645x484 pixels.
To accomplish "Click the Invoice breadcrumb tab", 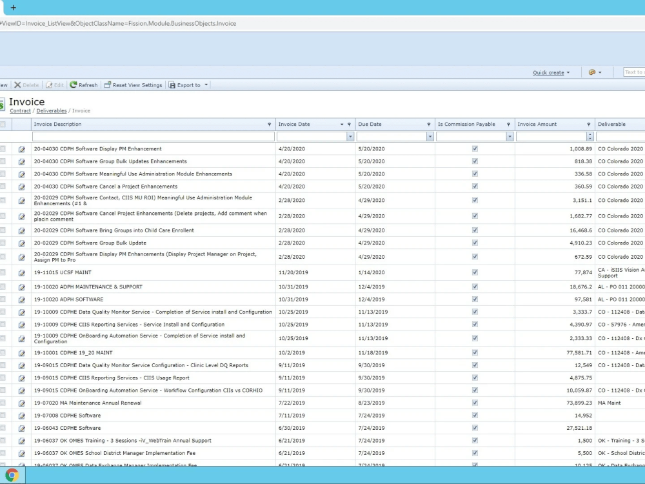I will (x=81, y=110).
